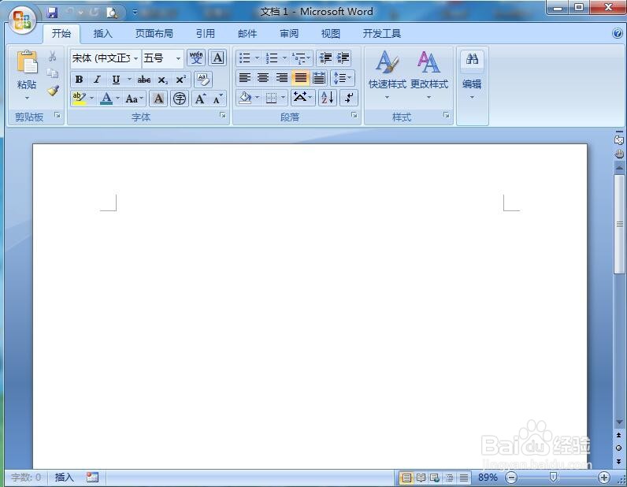
Task: Toggle Strikethrough formatting
Action: coord(144,80)
